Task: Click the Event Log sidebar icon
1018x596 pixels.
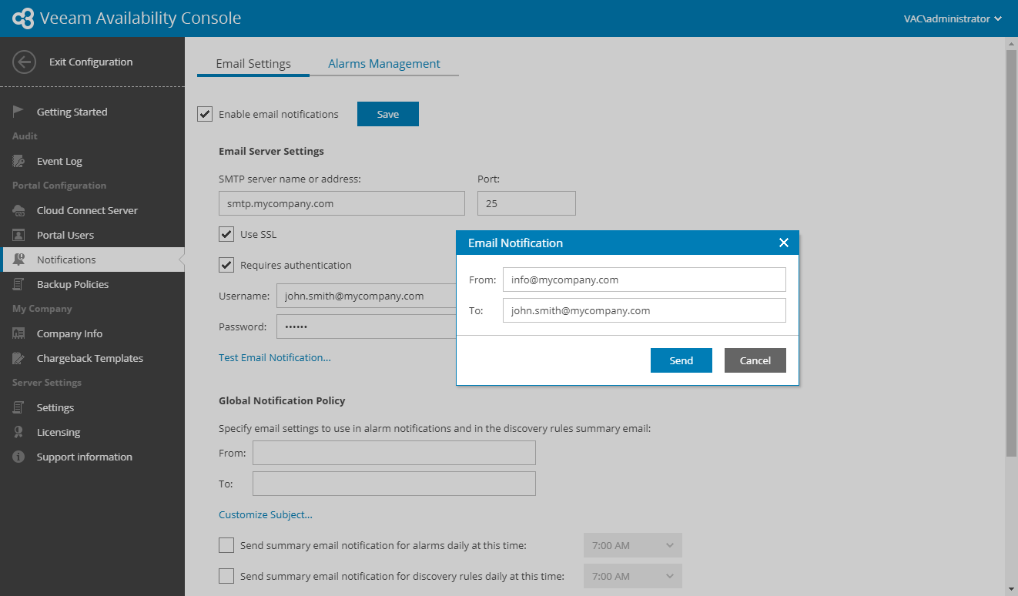Action: click(19, 161)
